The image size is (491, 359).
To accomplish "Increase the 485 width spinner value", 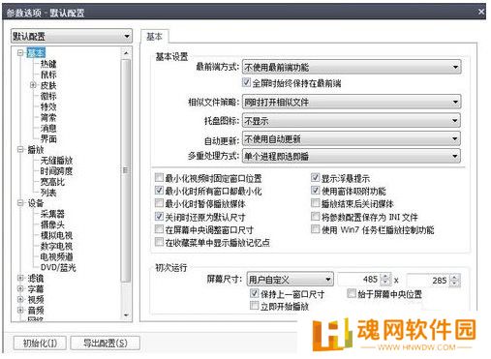I will point(385,276).
